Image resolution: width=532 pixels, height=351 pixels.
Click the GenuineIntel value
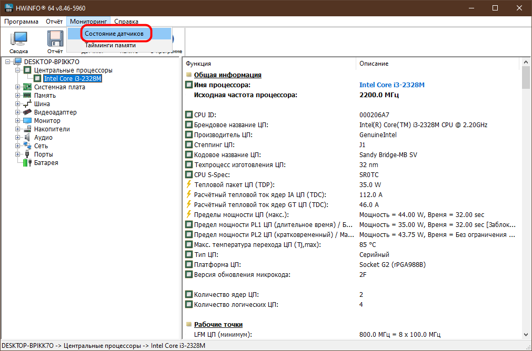point(378,135)
